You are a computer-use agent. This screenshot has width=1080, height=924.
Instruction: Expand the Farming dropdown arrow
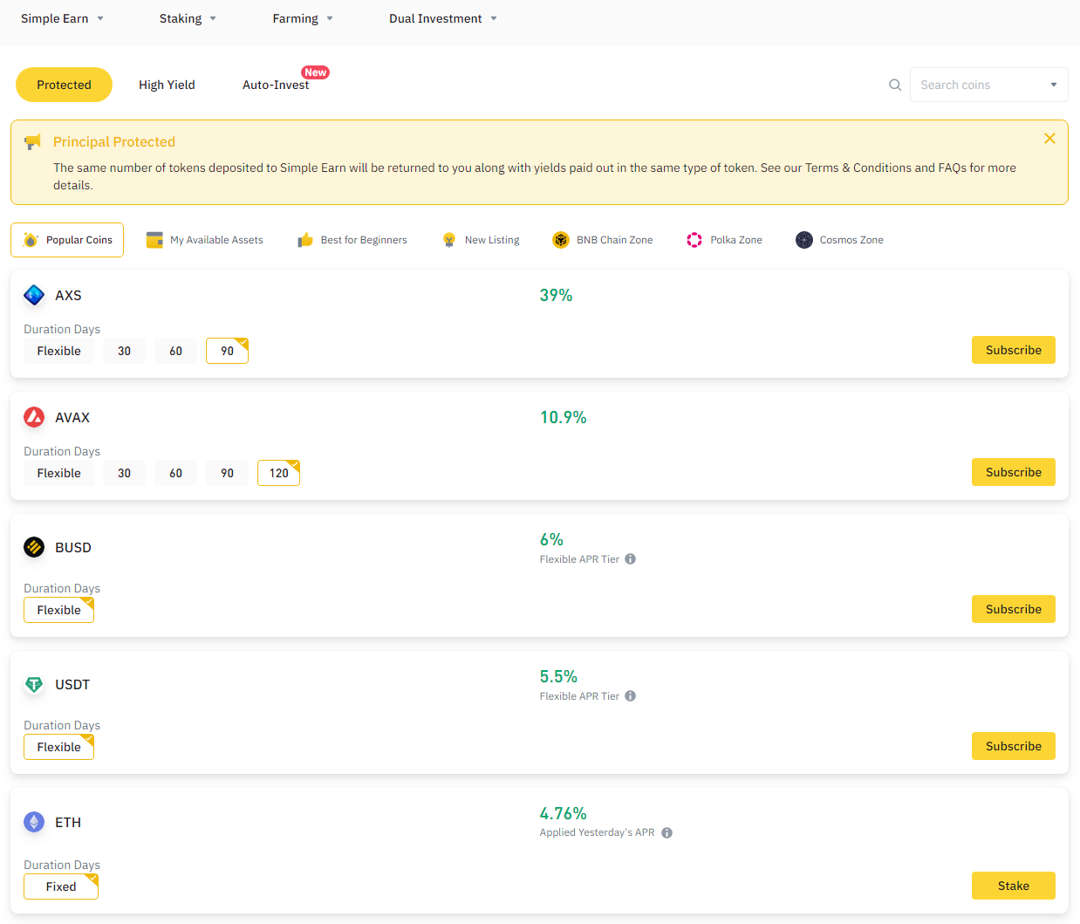click(330, 18)
